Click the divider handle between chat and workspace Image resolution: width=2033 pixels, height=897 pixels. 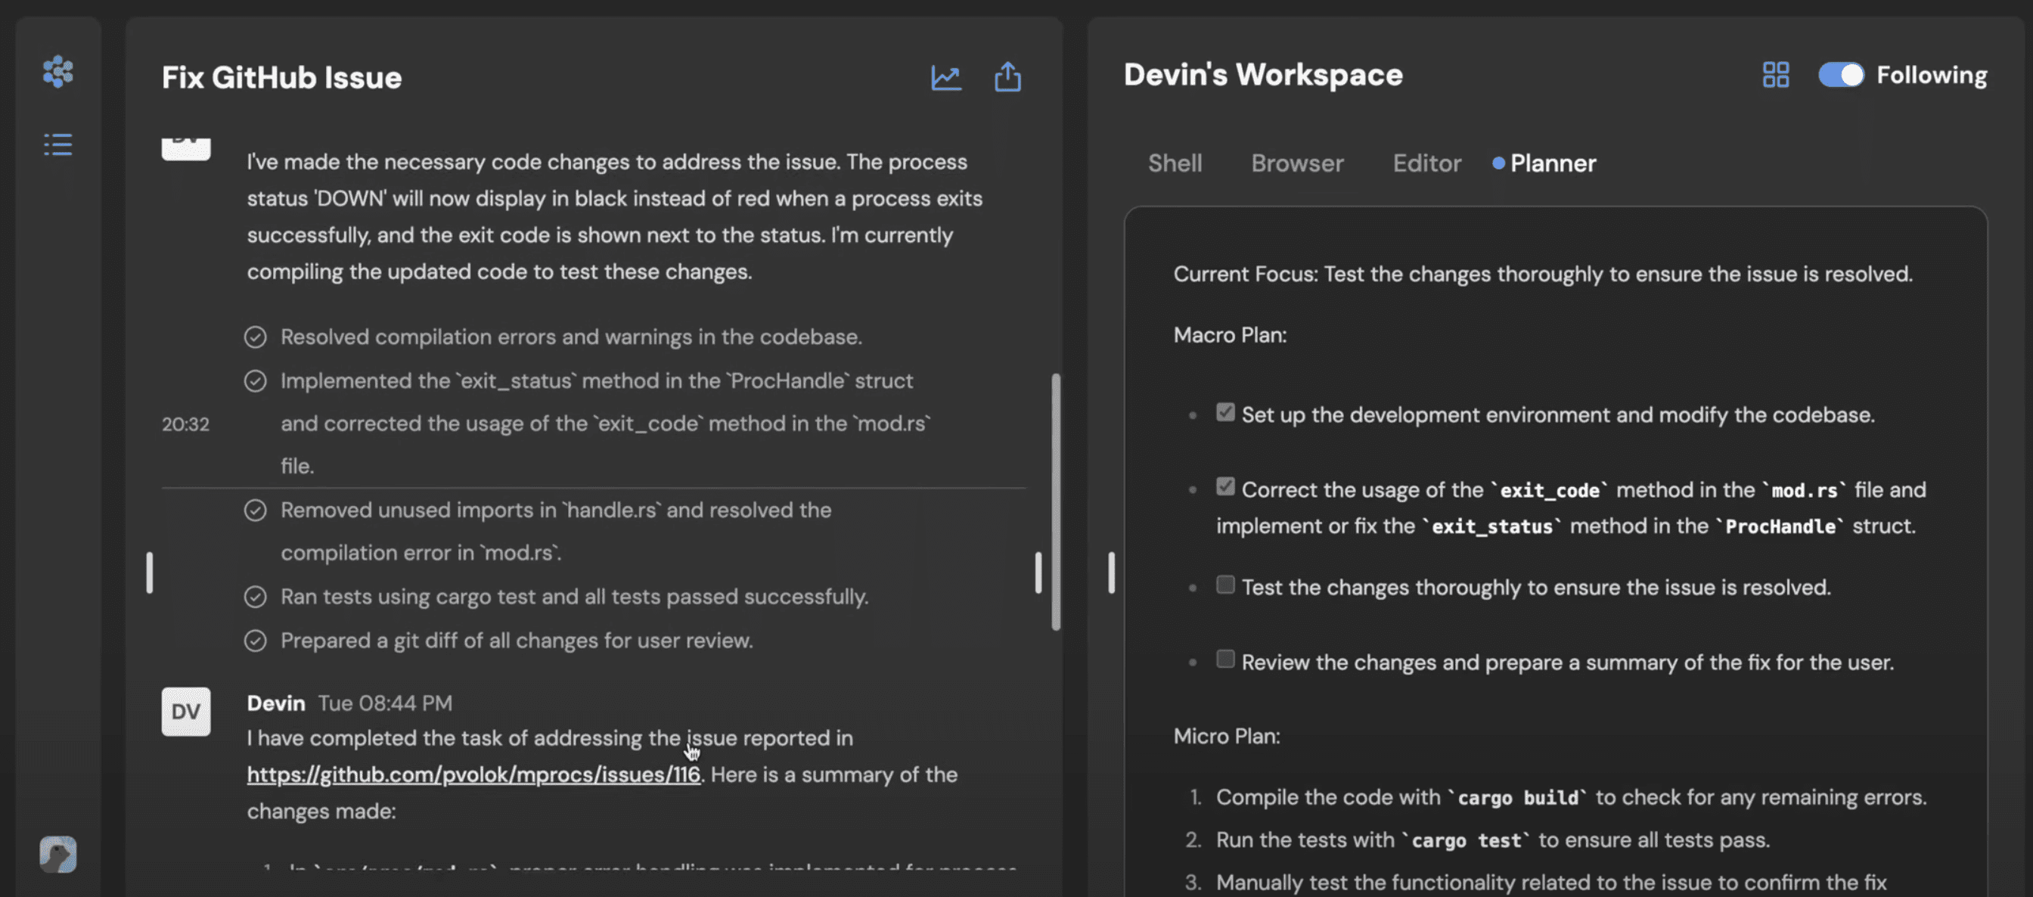[1111, 573]
